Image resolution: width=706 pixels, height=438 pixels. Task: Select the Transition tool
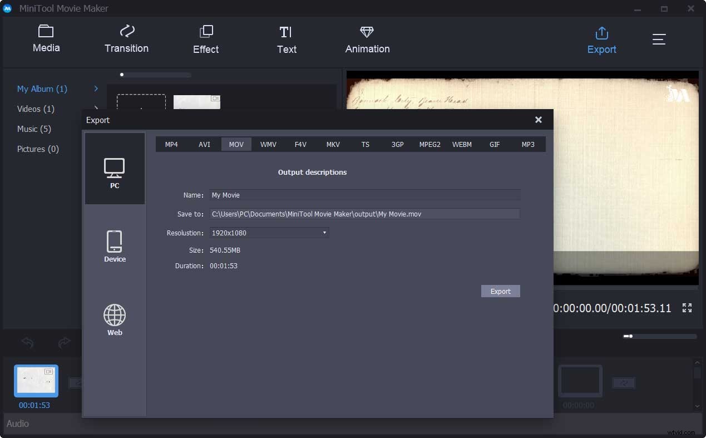click(126, 39)
